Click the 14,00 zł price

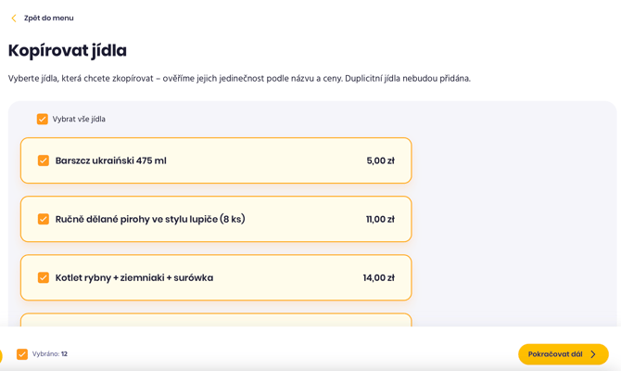378,277
